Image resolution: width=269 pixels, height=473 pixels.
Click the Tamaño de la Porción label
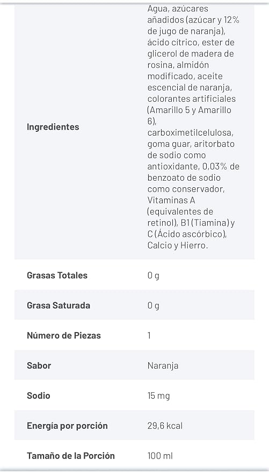(71, 455)
